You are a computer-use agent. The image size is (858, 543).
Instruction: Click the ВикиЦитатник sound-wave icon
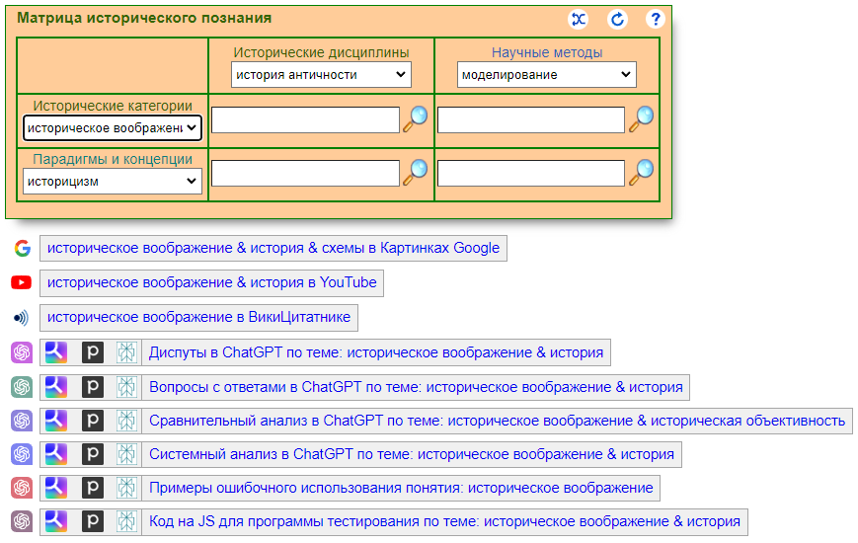point(22,318)
